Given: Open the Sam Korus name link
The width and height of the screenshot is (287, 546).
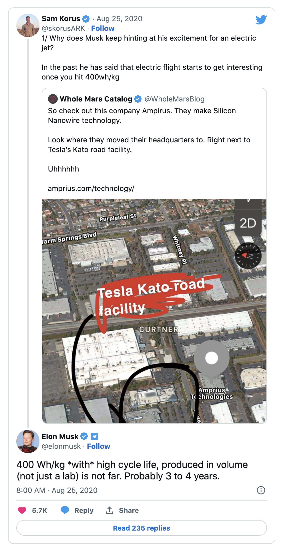Looking at the screenshot, I should pos(61,19).
